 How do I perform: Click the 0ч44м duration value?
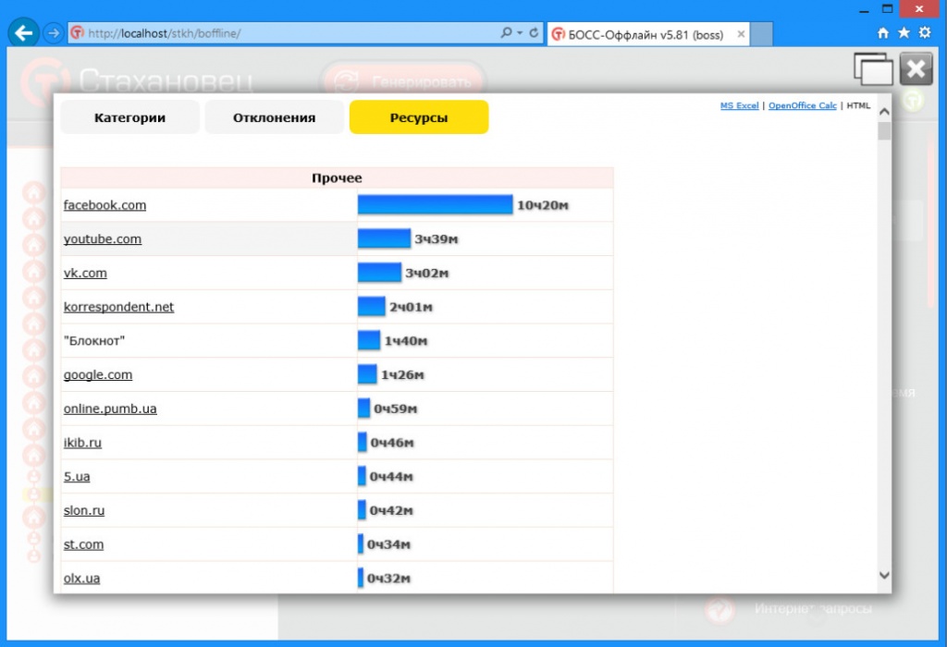click(x=391, y=476)
